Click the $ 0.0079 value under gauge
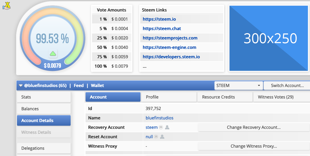The height and width of the screenshot is (156, 310). tap(52, 66)
